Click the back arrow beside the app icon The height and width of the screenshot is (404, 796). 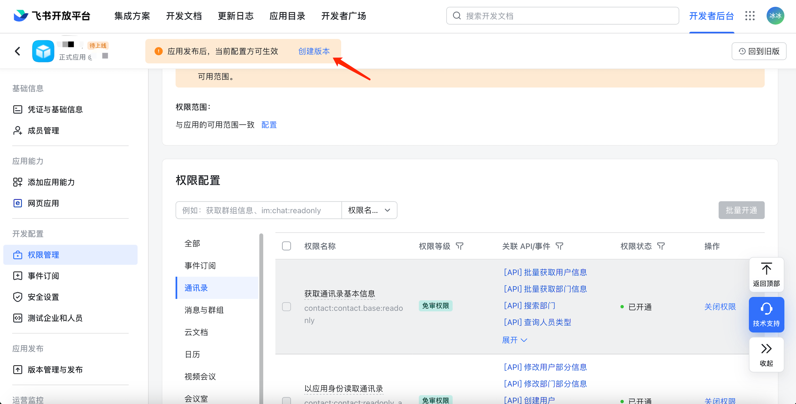(18, 51)
